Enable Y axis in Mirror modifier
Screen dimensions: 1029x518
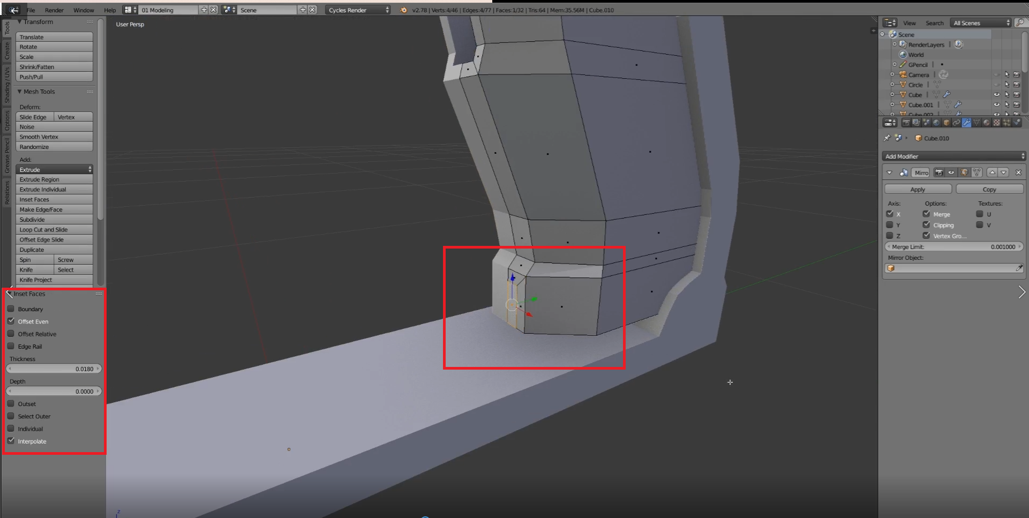click(x=890, y=225)
